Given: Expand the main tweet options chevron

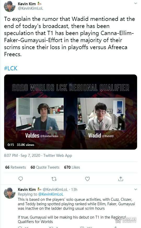Looking at the screenshot, I should [136, 3].
